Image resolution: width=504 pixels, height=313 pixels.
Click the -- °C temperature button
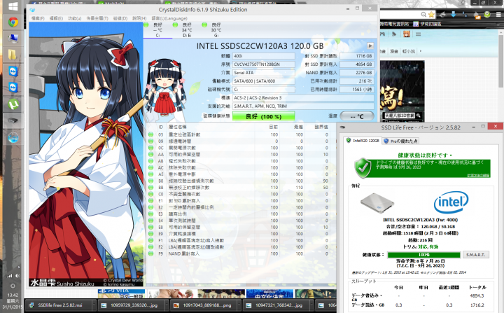tap(357, 116)
